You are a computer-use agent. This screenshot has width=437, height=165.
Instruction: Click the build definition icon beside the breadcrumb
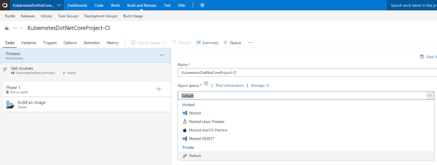[7, 28]
